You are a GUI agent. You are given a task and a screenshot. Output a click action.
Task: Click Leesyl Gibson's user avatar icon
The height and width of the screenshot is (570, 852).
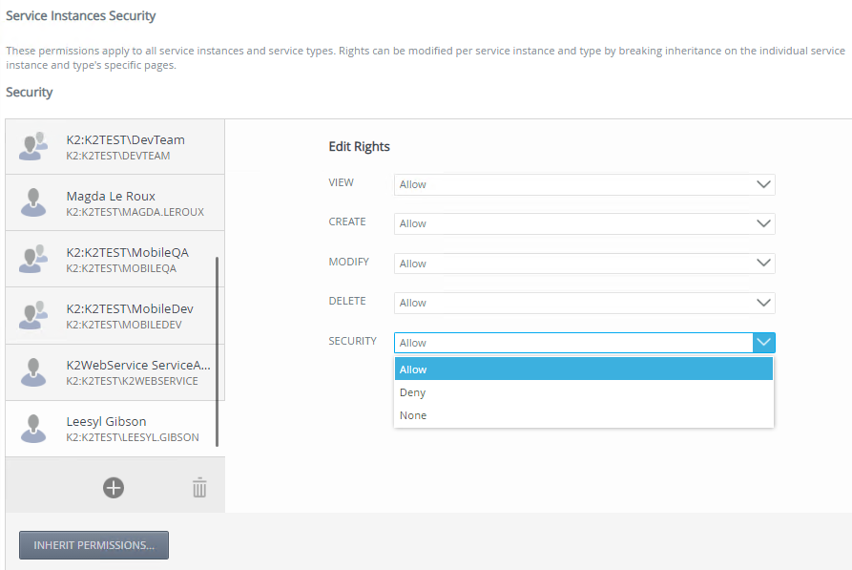[35, 428]
